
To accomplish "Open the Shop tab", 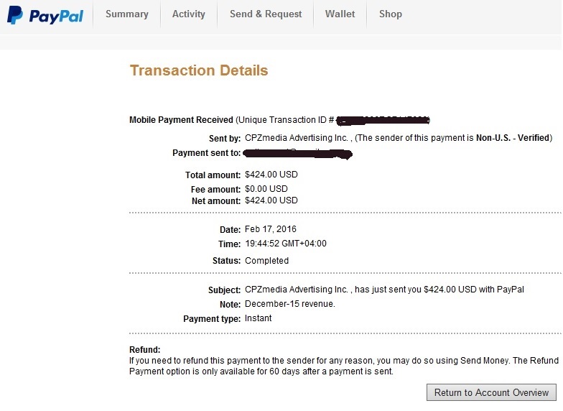I will [x=391, y=14].
